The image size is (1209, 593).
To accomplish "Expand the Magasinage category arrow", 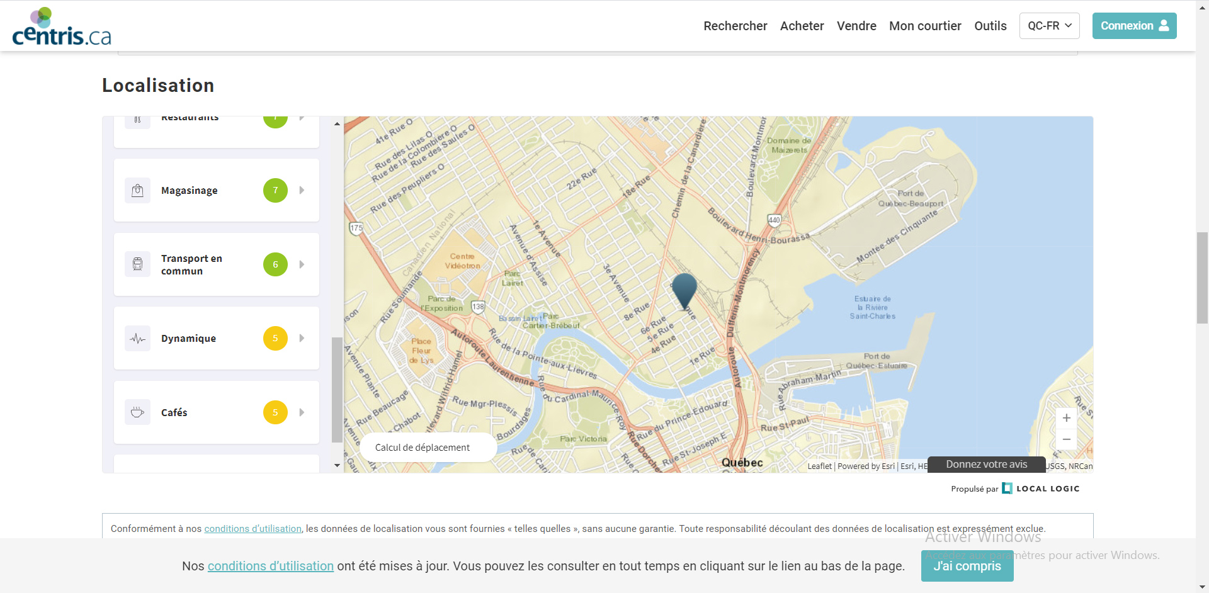I will (x=302, y=190).
